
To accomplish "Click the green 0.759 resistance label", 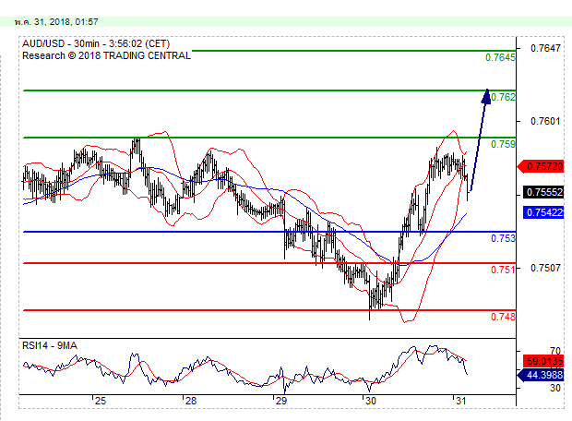I will coord(503,144).
